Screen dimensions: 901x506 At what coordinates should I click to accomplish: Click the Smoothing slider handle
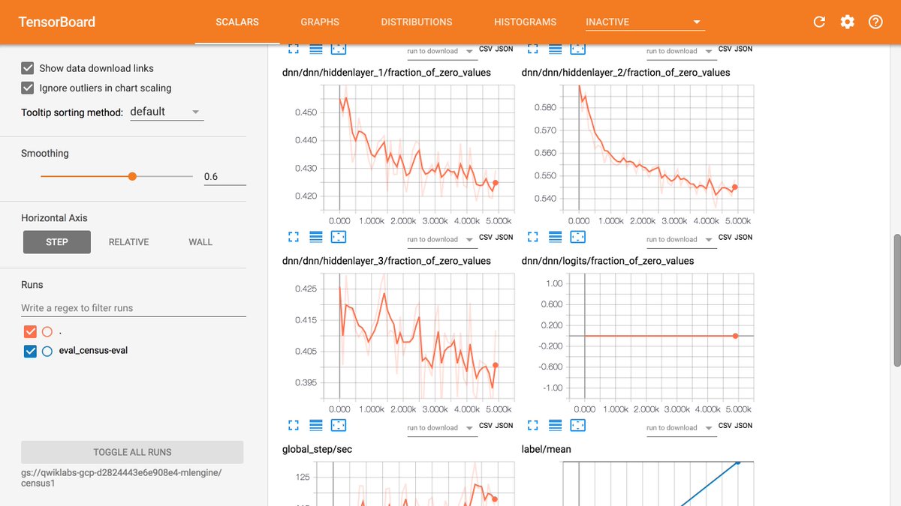click(132, 176)
